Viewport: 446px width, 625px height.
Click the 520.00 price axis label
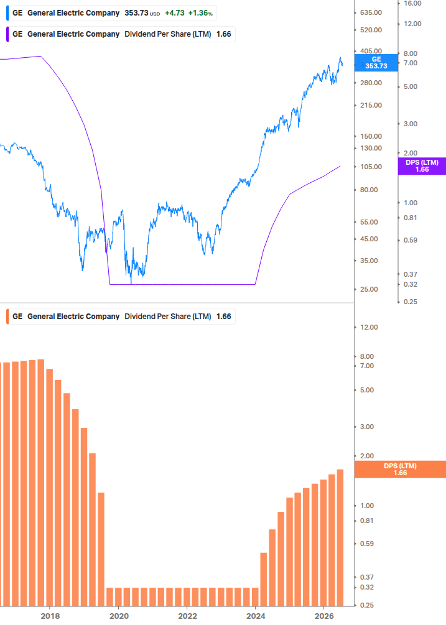click(x=371, y=30)
